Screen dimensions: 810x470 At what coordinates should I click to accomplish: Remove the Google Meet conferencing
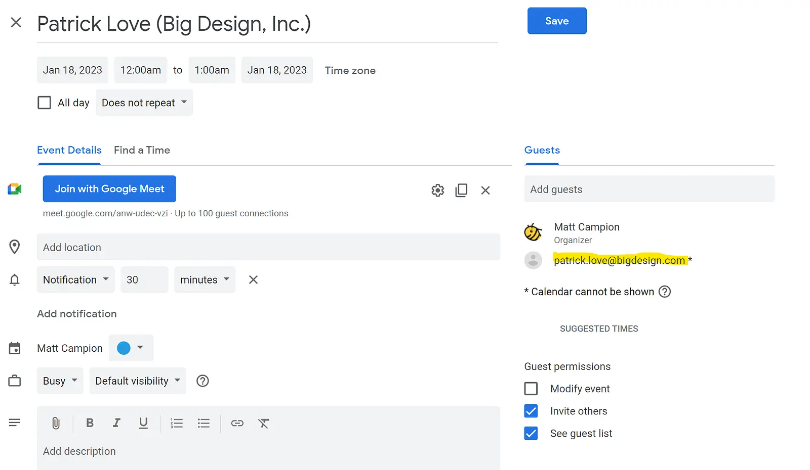(485, 191)
